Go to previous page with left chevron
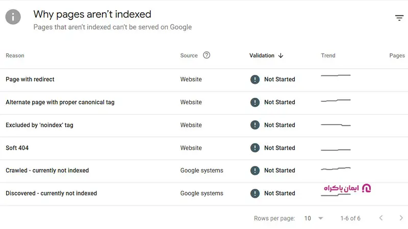Viewport: 408px width, 229px height. 381,218
